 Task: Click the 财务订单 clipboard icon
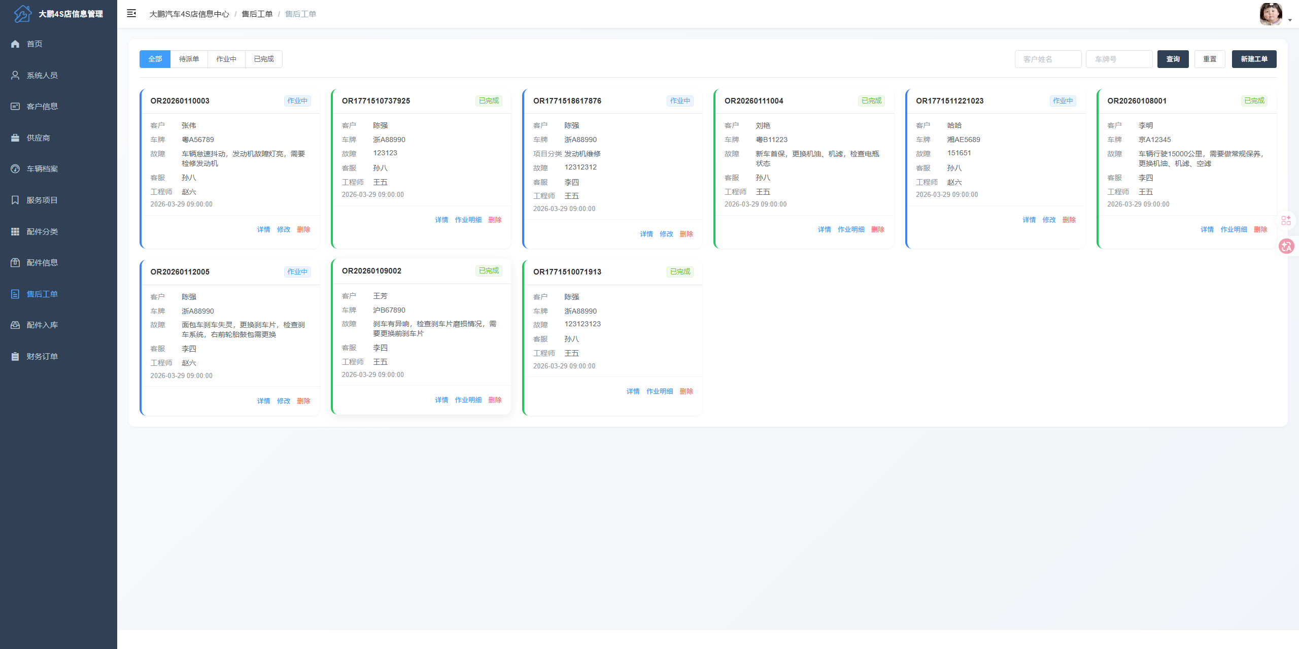point(15,357)
